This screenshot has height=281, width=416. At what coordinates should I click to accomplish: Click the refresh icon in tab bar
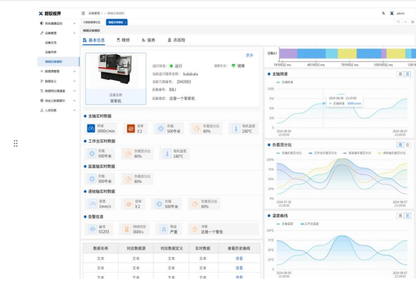398,22
